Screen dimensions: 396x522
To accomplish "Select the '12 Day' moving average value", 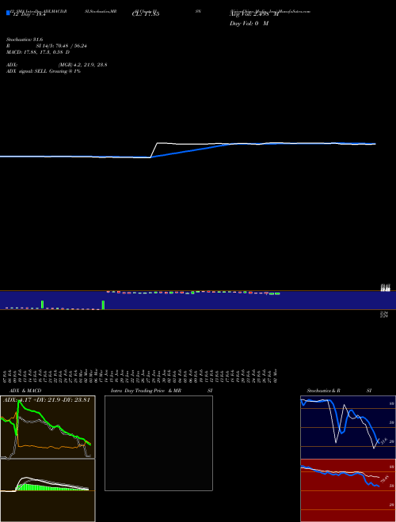I will pyautogui.click(x=29, y=14).
